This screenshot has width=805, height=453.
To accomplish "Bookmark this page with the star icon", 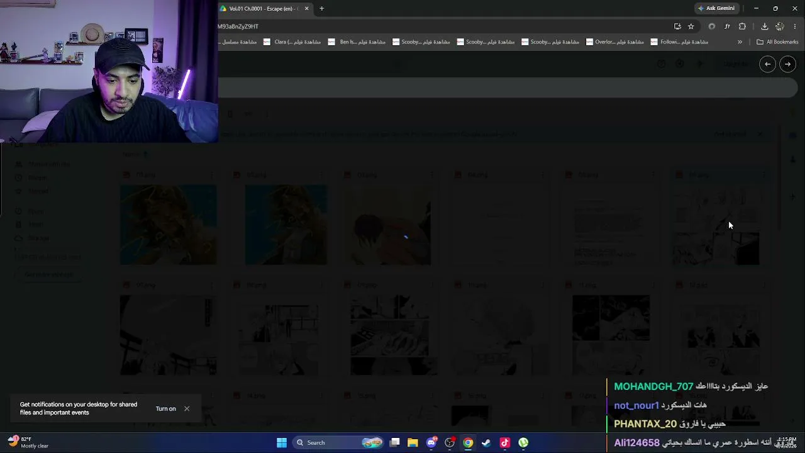I will [x=691, y=26].
